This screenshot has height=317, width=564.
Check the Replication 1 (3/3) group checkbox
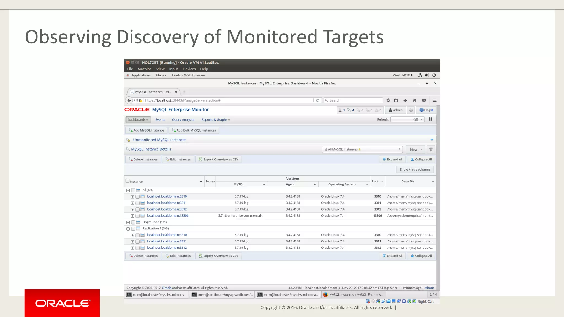133,229
